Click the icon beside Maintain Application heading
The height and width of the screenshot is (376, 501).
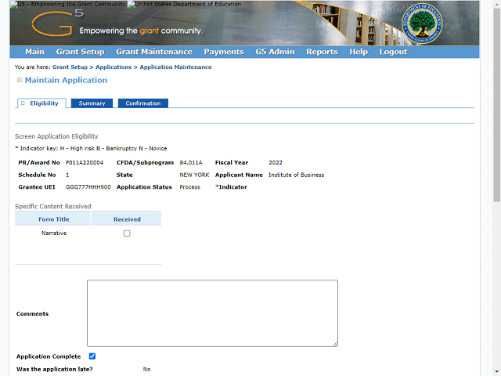tap(19, 80)
